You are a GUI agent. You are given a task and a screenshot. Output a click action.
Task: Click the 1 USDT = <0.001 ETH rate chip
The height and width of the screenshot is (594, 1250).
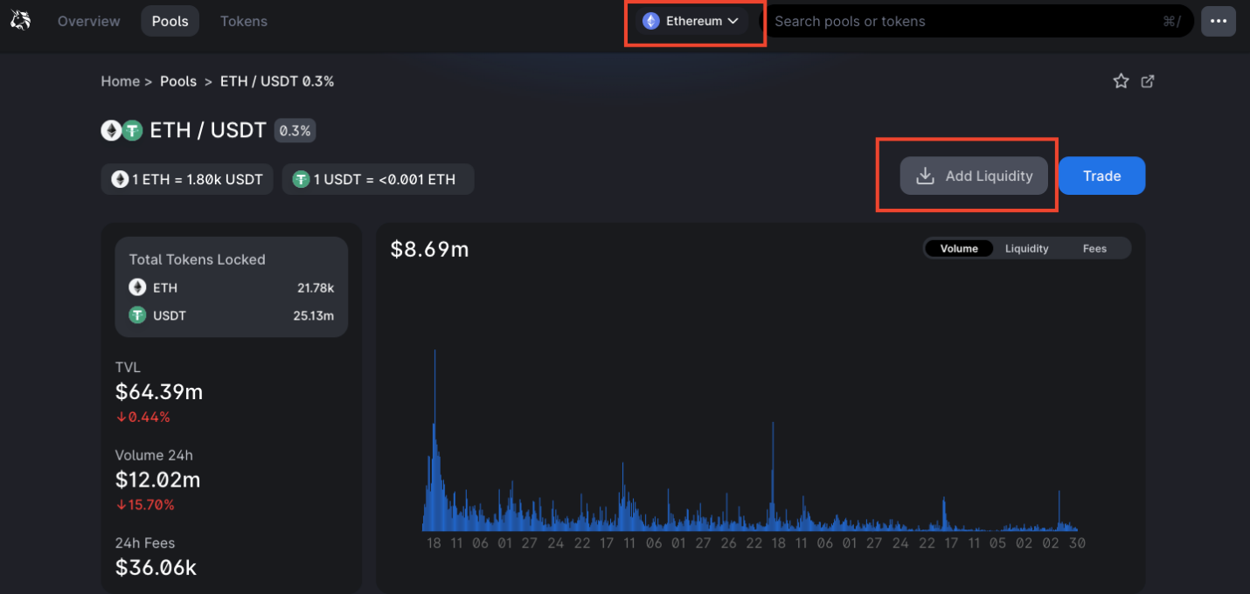click(378, 179)
